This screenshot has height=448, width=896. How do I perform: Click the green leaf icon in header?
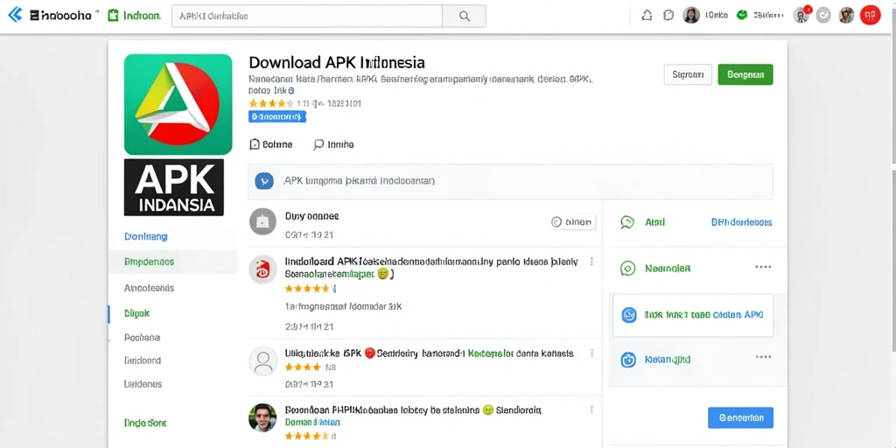[x=742, y=15]
